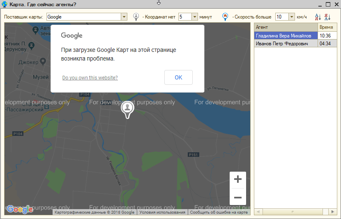341x219 pixels.
Task: Click the minutes input field showing 5
Action: click(x=185, y=17)
